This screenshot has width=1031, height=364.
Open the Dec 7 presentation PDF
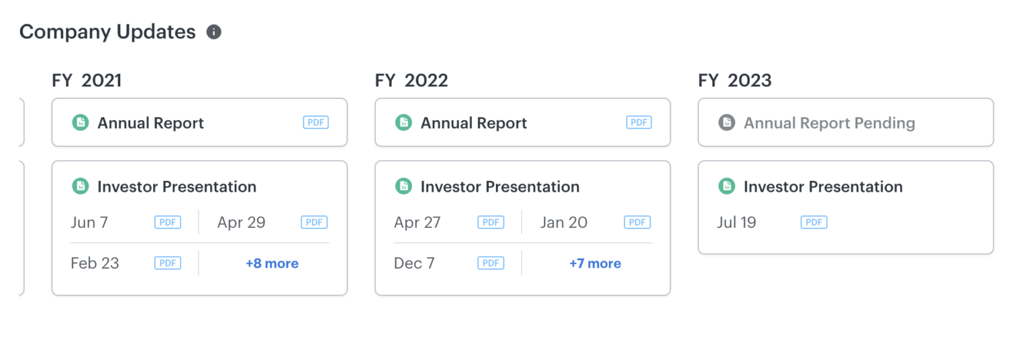click(491, 263)
